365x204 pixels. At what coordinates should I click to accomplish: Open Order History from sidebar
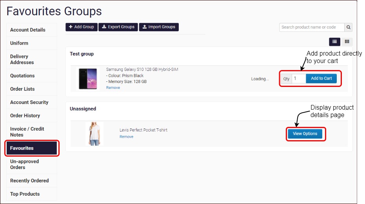tap(25, 116)
